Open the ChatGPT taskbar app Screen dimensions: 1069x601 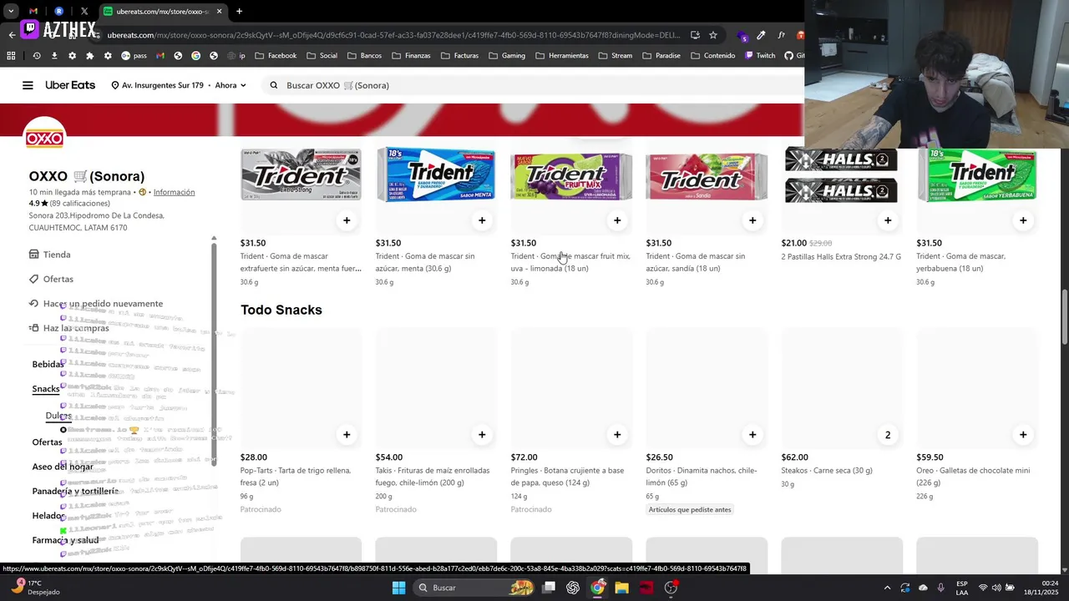pos(572,588)
